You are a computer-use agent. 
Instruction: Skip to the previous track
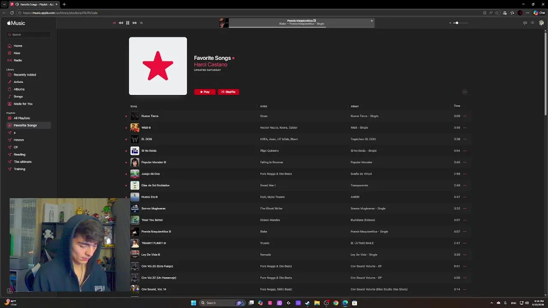[121, 23]
